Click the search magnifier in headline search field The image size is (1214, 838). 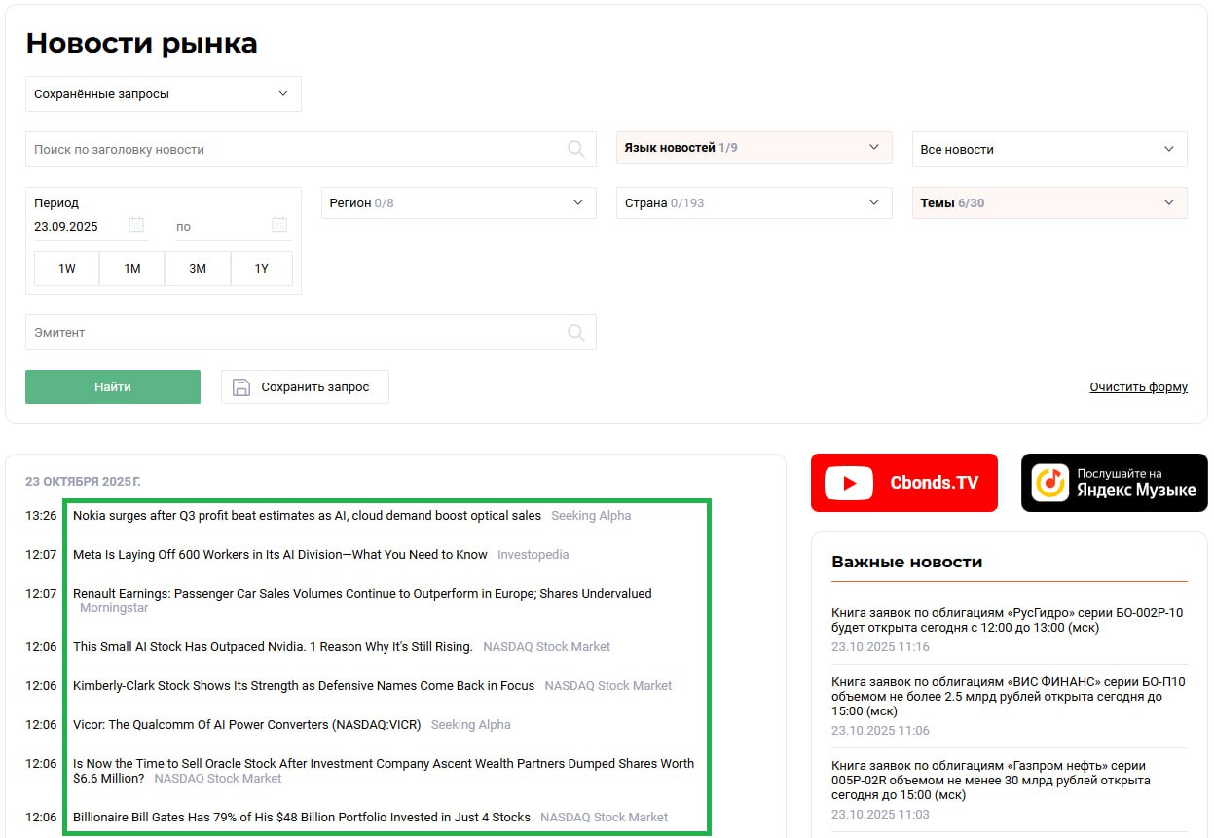(x=576, y=149)
